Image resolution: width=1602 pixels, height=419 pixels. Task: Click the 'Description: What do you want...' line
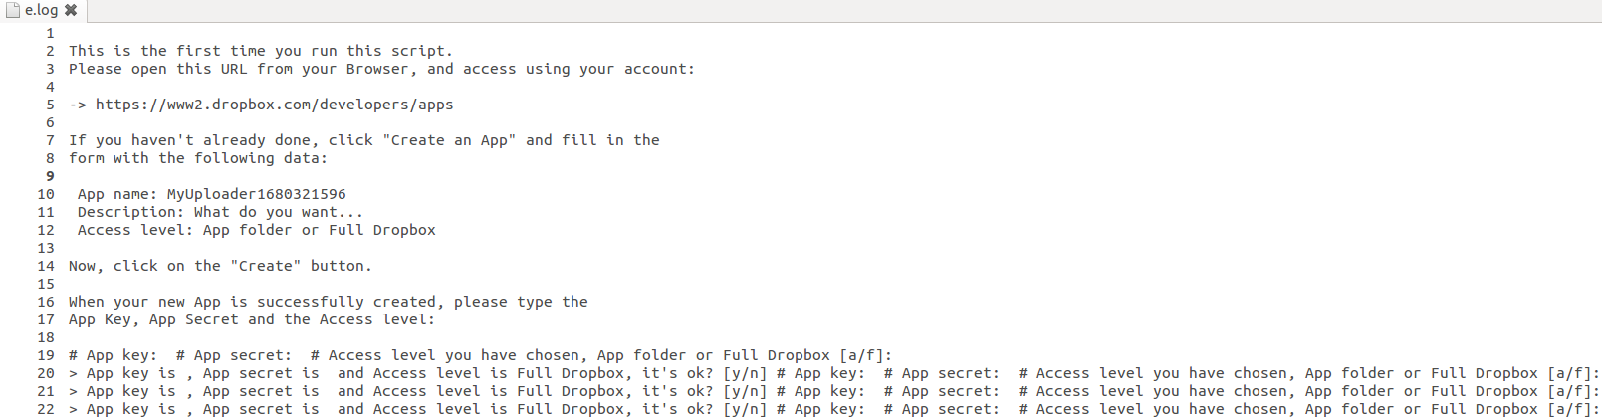click(x=220, y=212)
